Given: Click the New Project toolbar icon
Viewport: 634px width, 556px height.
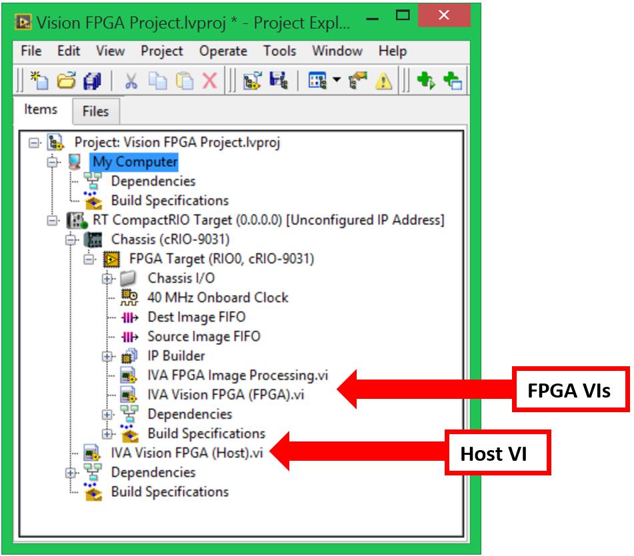Looking at the screenshot, I should (x=41, y=81).
